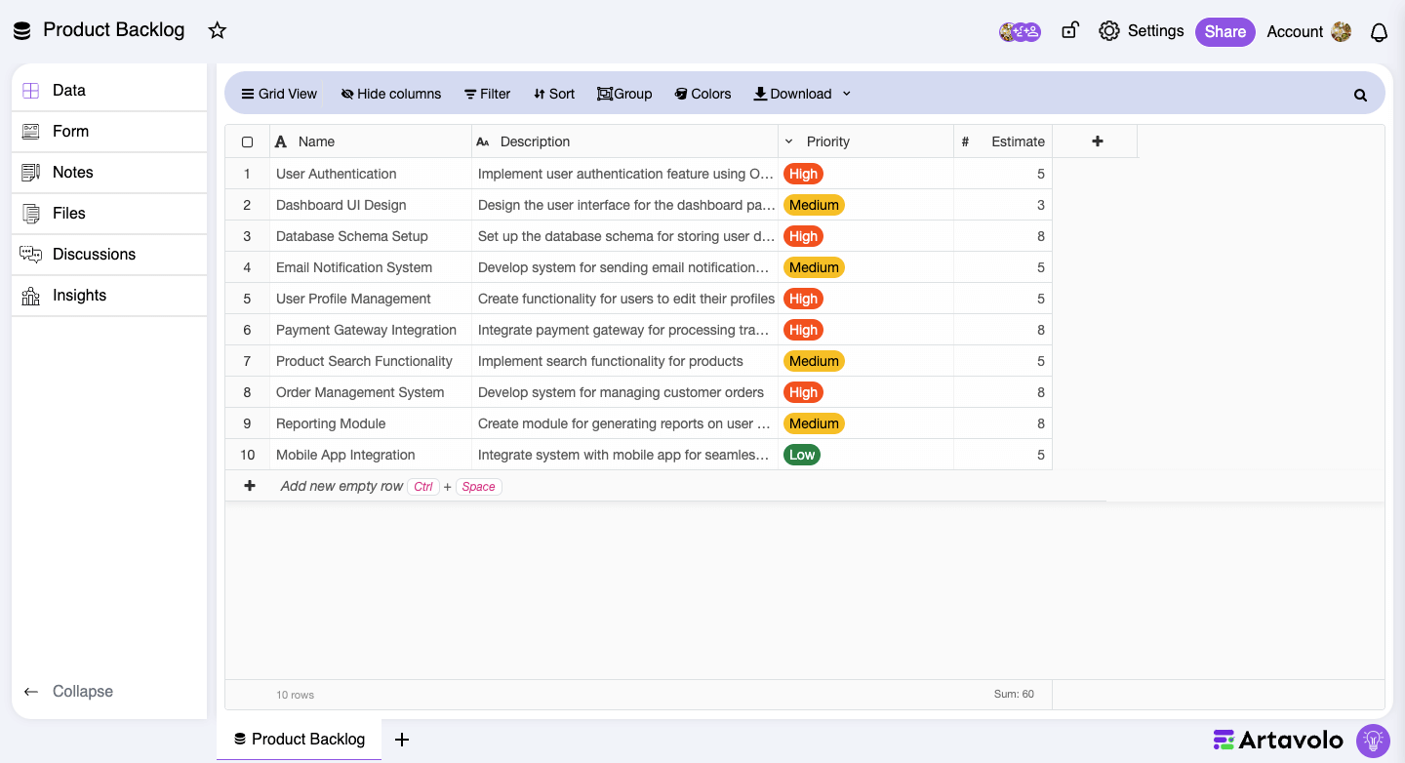Open Settings in the top bar
The height and width of the screenshot is (763, 1405).
pos(1142,31)
